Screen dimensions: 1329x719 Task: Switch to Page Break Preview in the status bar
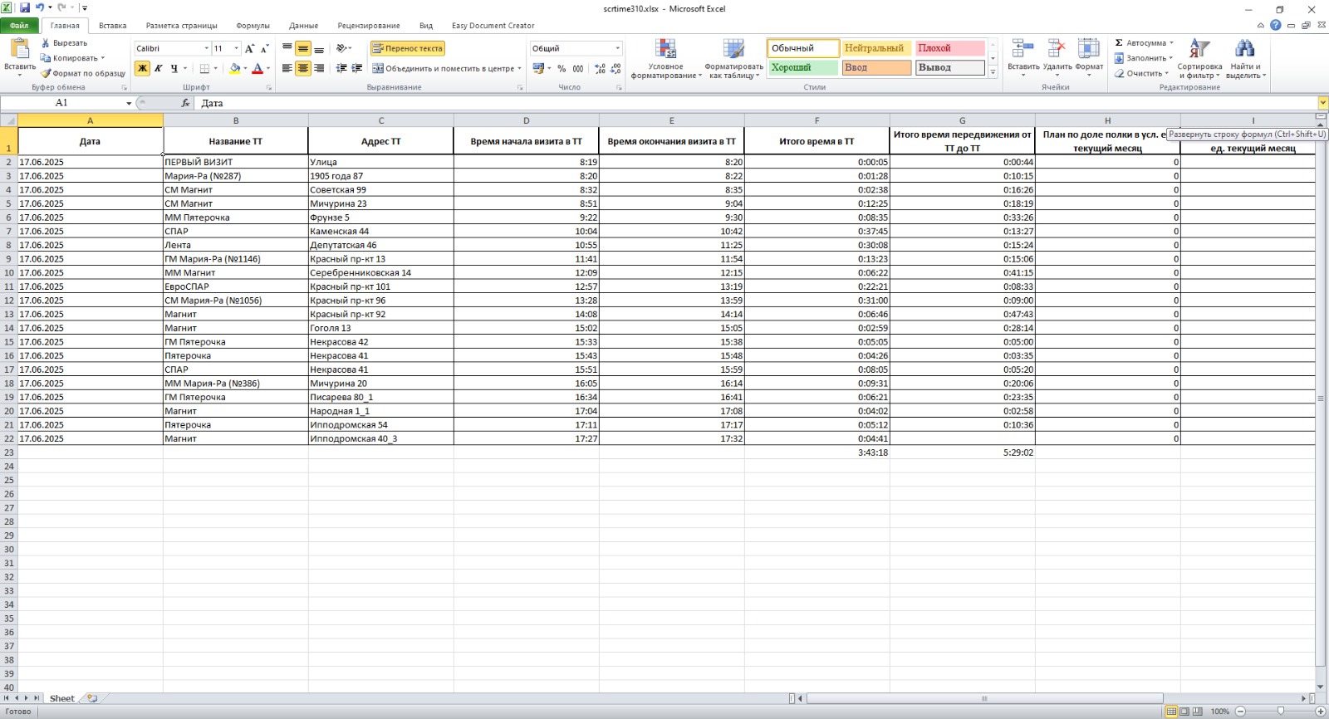1199,712
